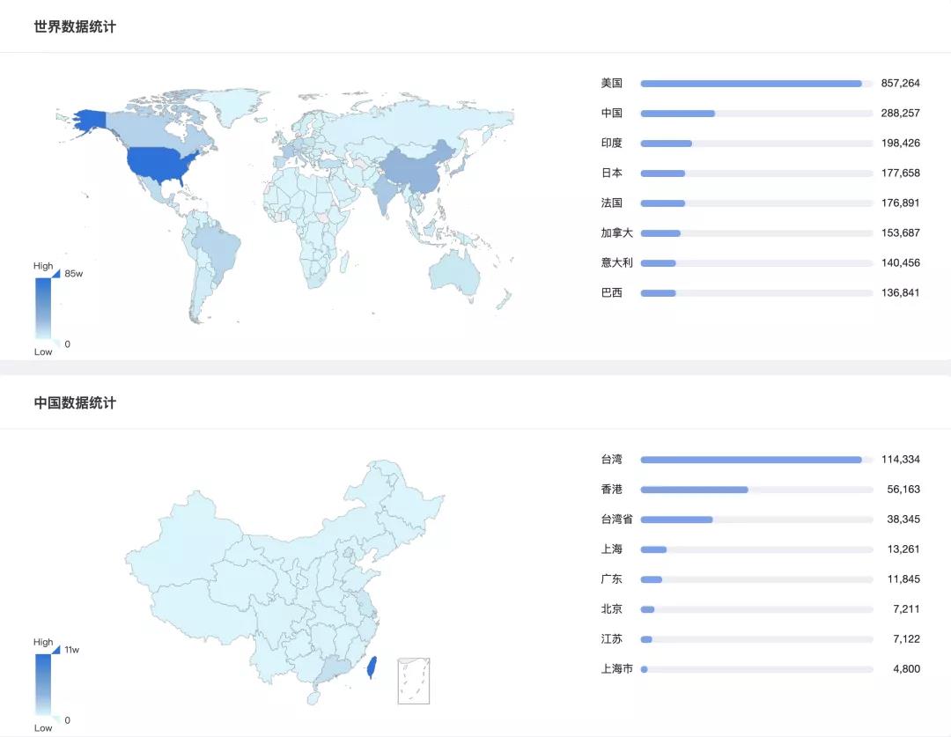Screen dimensions: 951x737
Task: Click world legend Low handle at 0
Action: [x=55, y=343]
